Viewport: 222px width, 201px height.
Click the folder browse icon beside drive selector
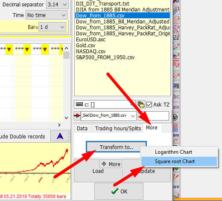[x=141, y=105]
